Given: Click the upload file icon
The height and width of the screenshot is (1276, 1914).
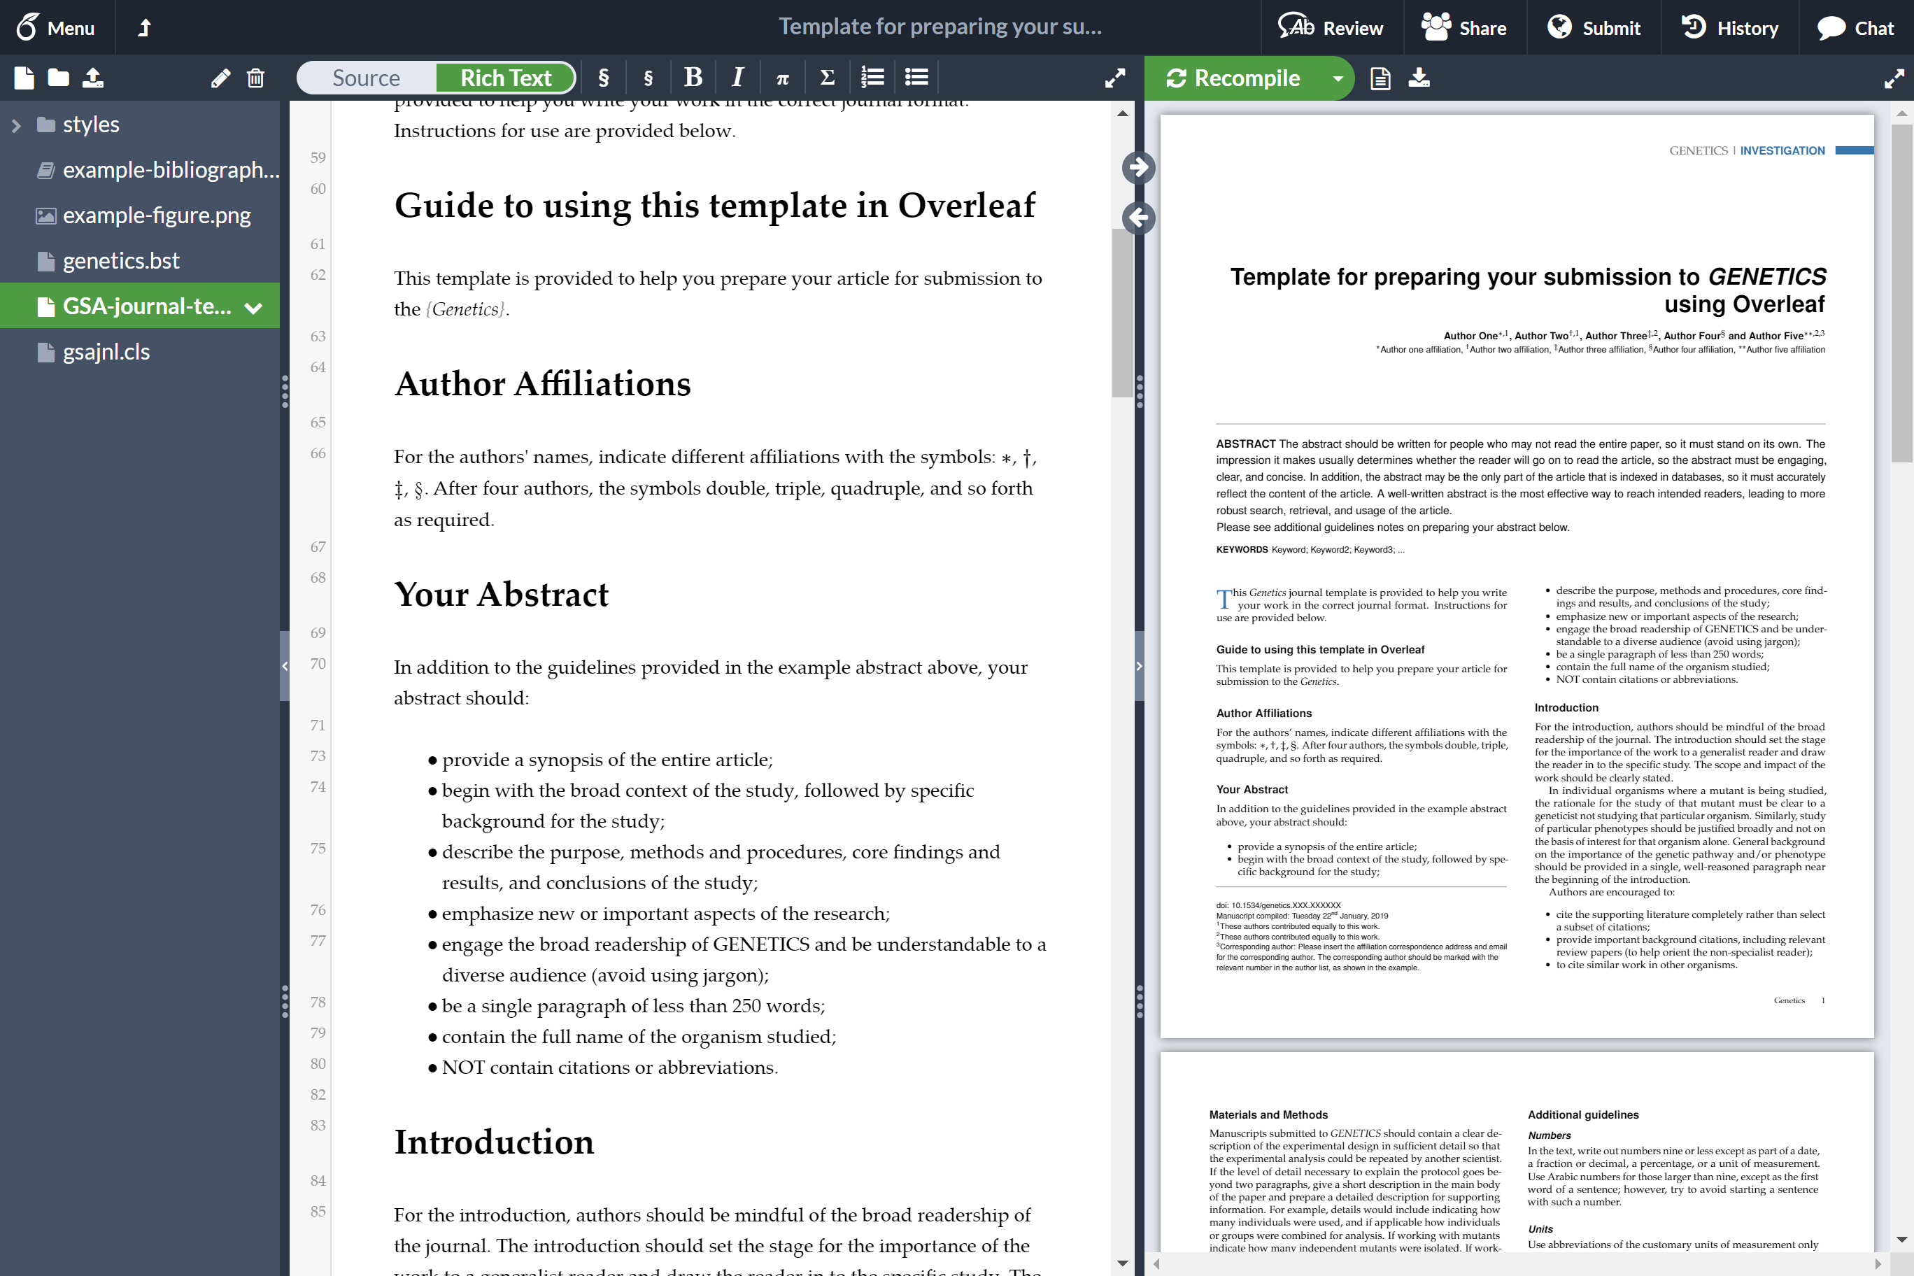Looking at the screenshot, I should [x=93, y=78].
